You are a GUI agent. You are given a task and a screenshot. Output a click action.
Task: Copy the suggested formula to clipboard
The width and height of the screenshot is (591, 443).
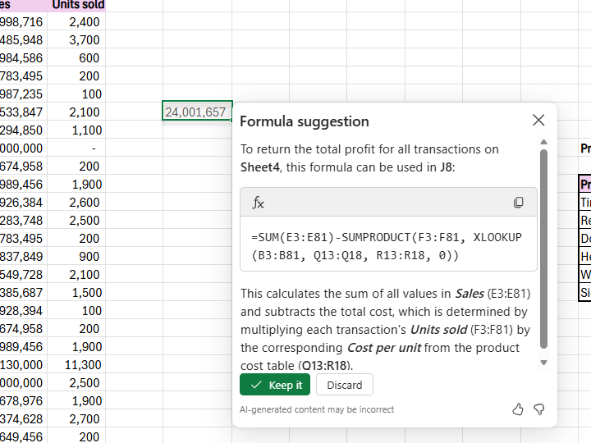point(519,203)
